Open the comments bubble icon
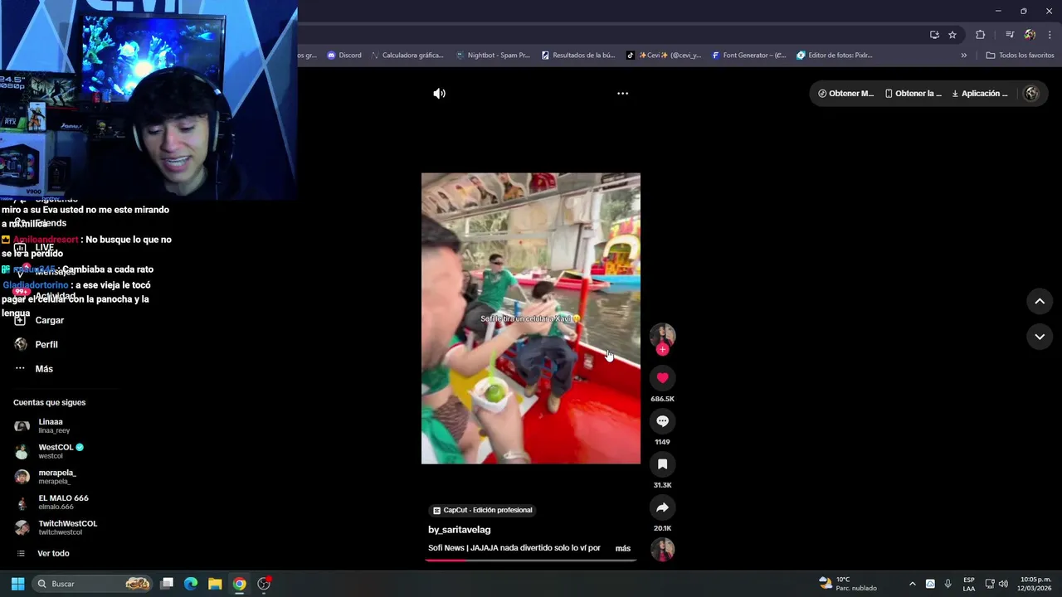The height and width of the screenshot is (597, 1062). (x=662, y=421)
